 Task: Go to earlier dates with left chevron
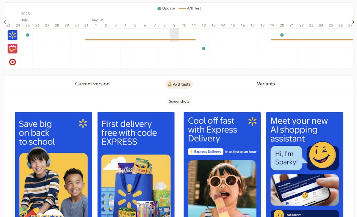[5, 22]
